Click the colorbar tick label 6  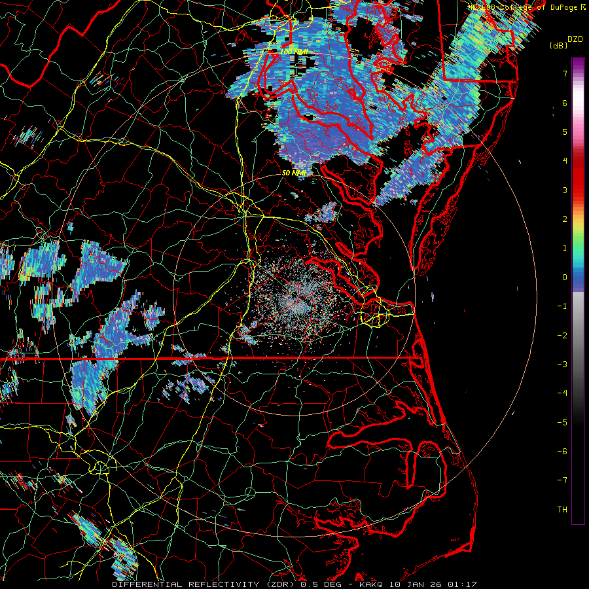pos(565,103)
